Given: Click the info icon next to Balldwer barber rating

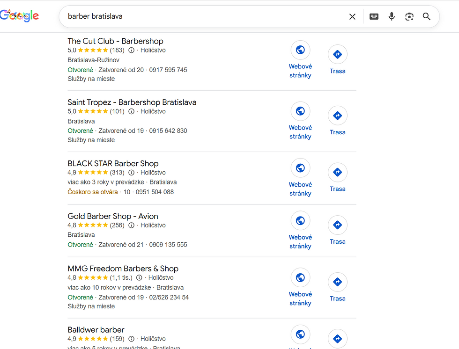Looking at the screenshot, I should 131,339.
